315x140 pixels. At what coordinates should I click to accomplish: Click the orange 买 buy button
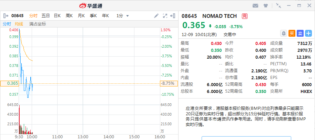[x=292, y=33]
